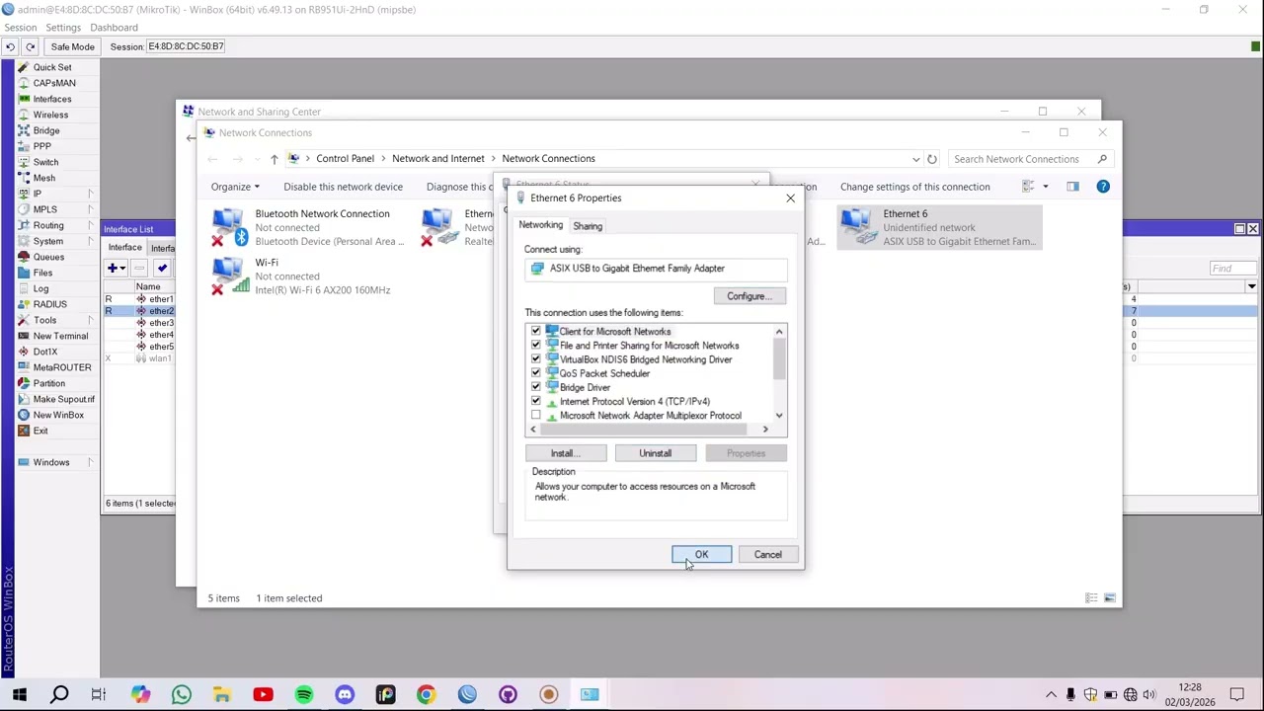Viewport: 1264px width, 711px height.
Task: Click Exit in WinBox sidebar
Action: pos(39,431)
